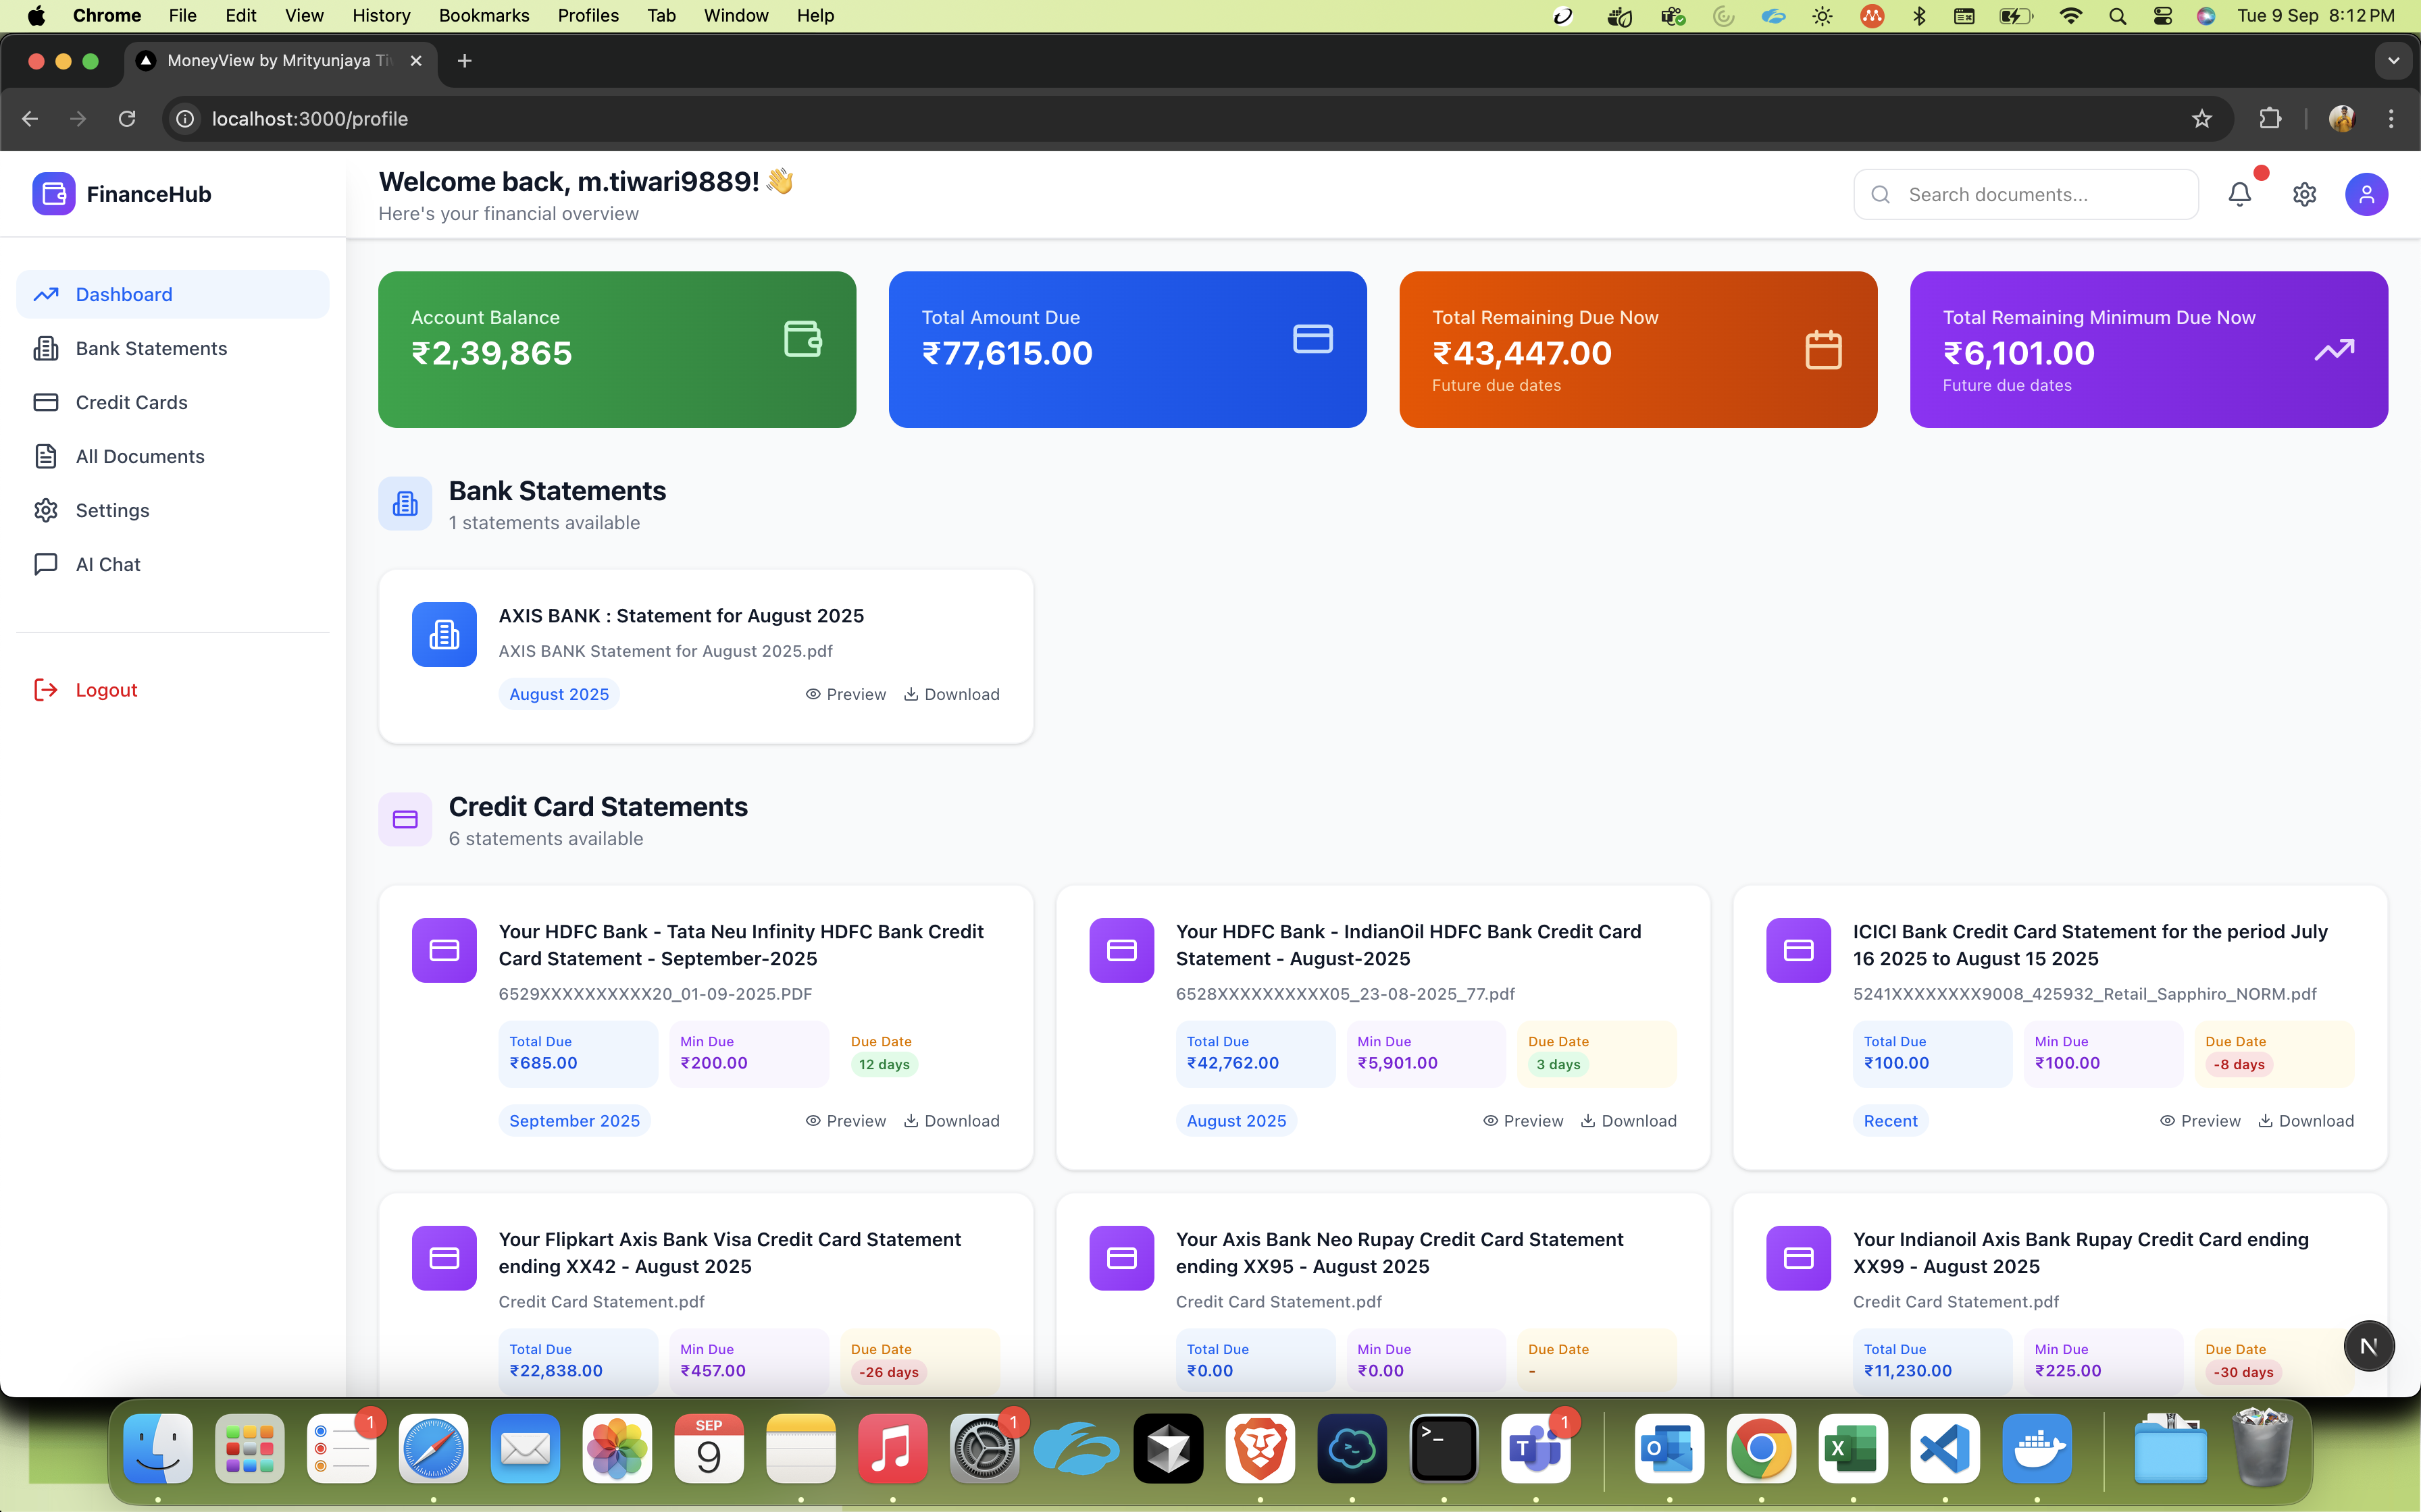Click the Axis Neo Rupay statement card icon
Screen dimensions: 2421x1512
point(1121,1258)
